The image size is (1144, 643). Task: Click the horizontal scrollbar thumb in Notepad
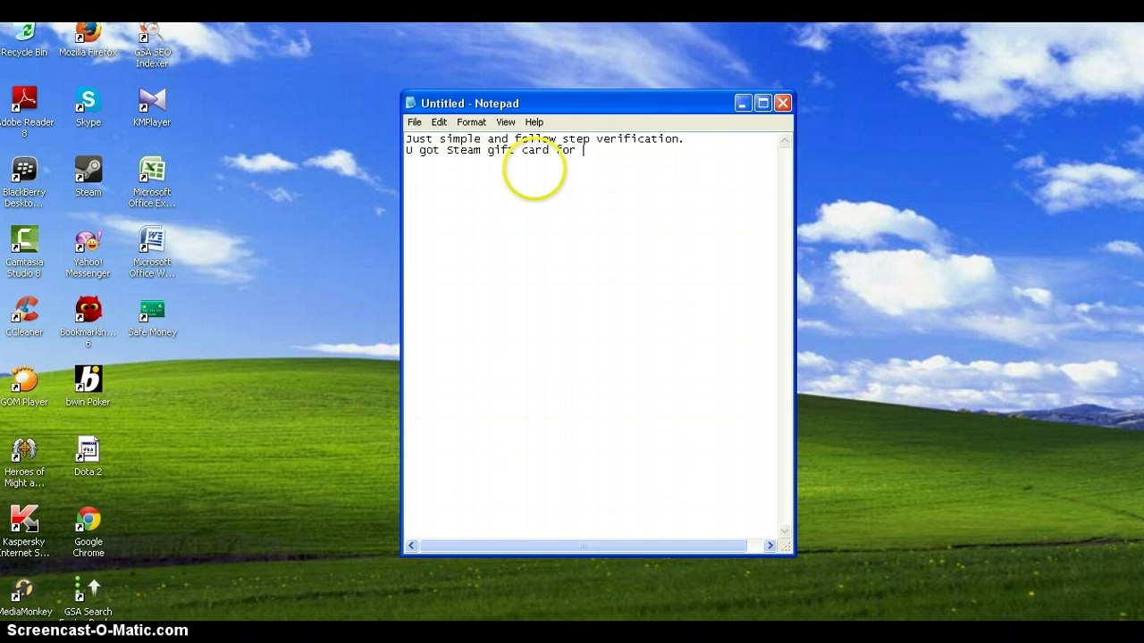point(583,546)
